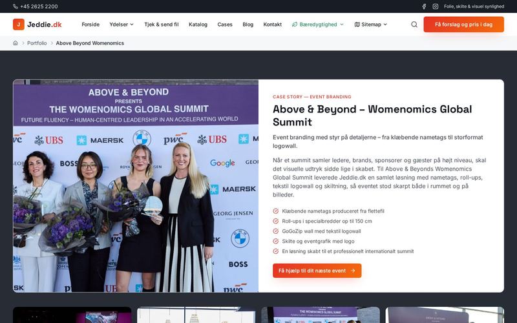Viewport: 517px width, 323px height.
Task: Click the Jeddie.dk logo text
Action: click(44, 25)
